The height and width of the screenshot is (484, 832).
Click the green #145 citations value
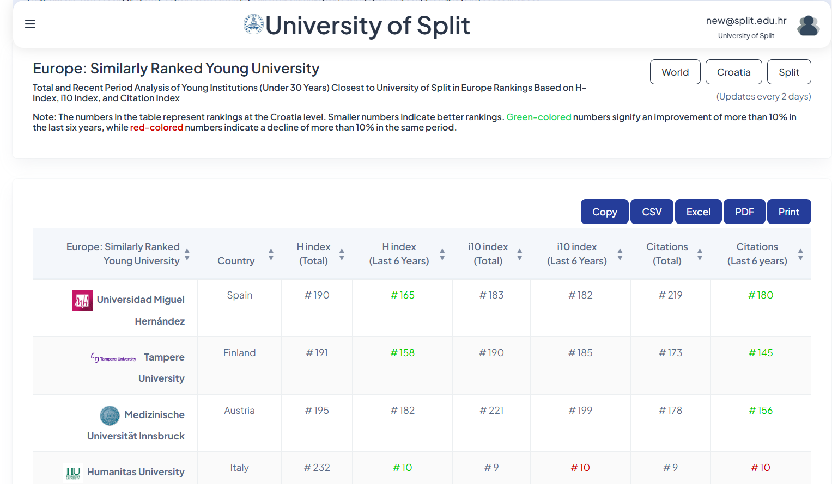pos(761,353)
